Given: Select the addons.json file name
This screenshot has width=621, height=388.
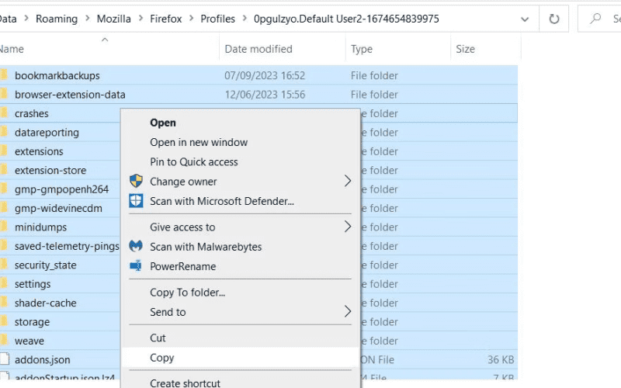Looking at the screenshot, I should coord(43,359).
